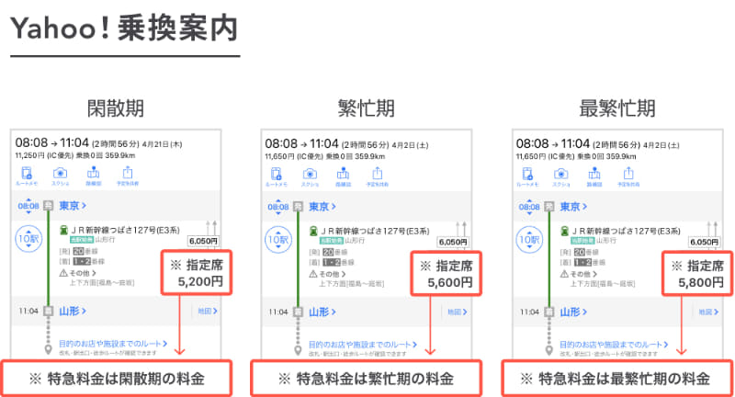Viewport: 735px width, 397px height.
Task: Click 11:04 arrival time in 閑散期 panel
Action: 28,311
